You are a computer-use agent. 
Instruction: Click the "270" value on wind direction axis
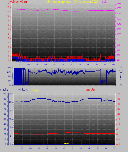[9, 72]
